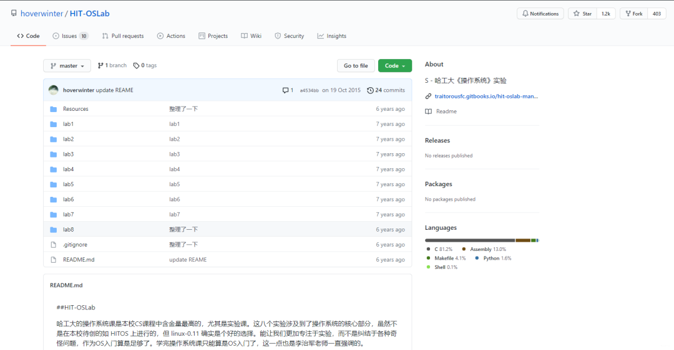Viewport: 674px width, 350px height.
Task: Select the Makefile 4.1% language entry
Action: 446,258
